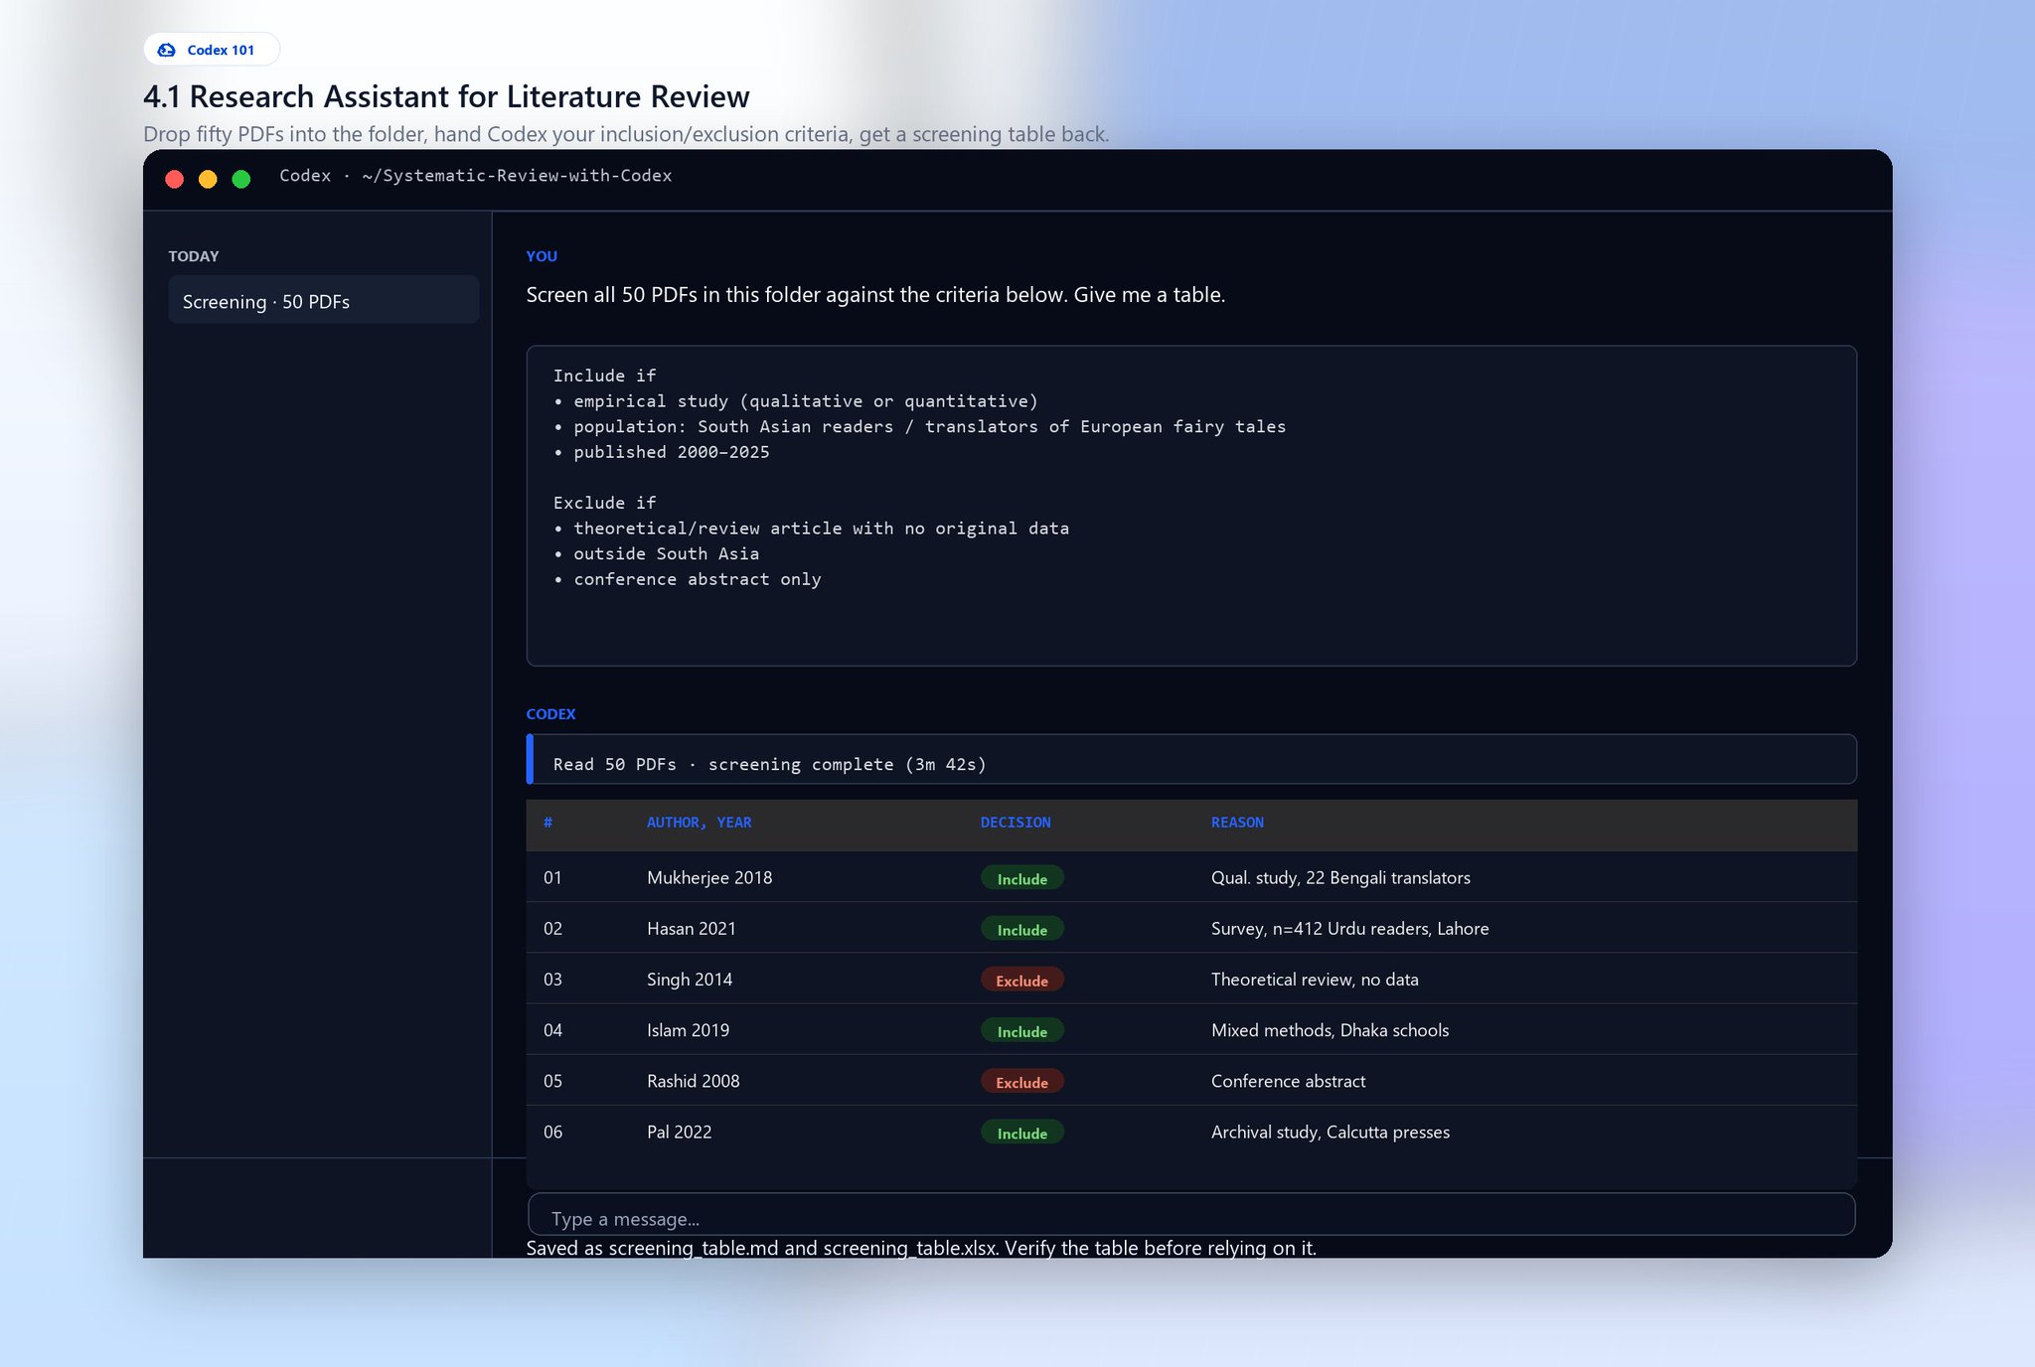Click the TODAY sidebar heading
Screen dimensions: 2035x1367
click(x=194, y=256)
